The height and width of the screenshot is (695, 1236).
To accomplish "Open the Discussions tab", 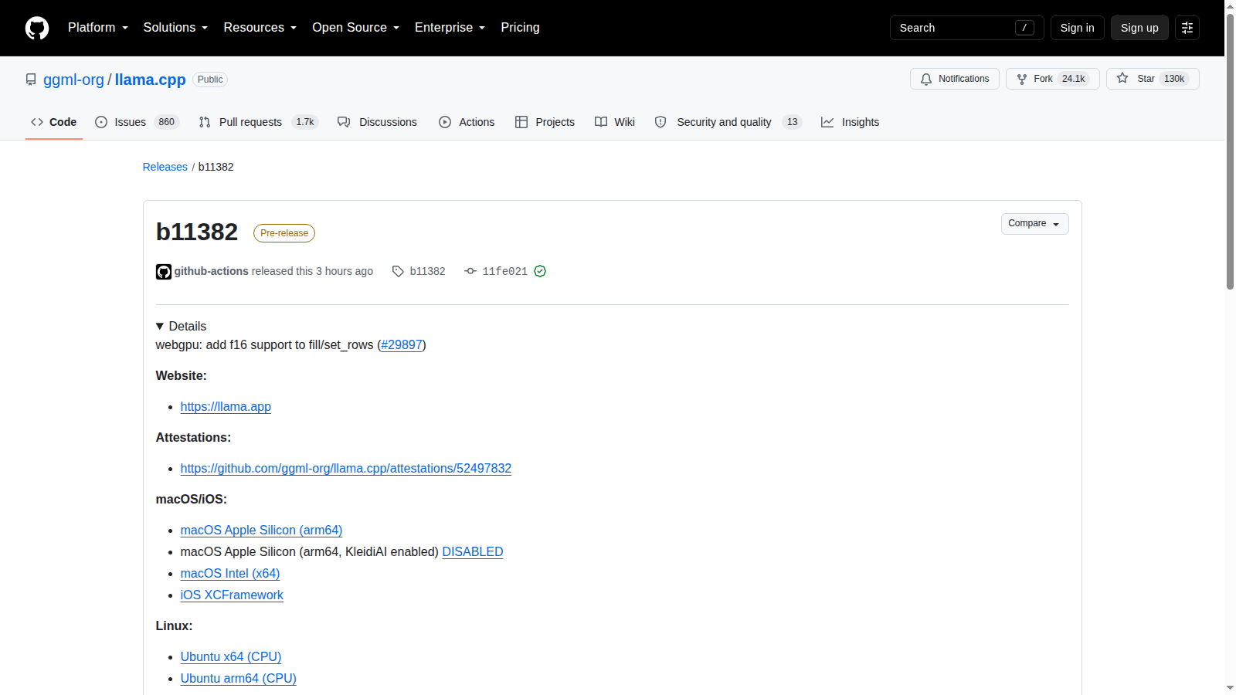I will (x=377, y=122).
